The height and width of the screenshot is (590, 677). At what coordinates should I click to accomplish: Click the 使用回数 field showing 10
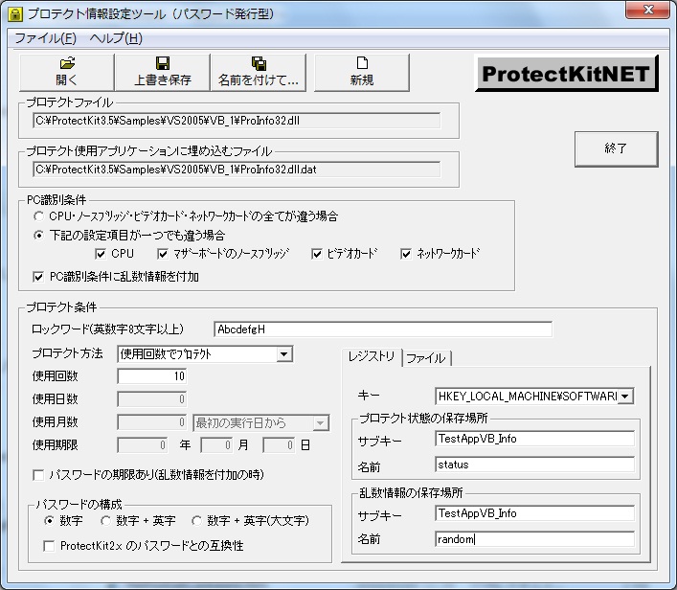pyautogui.click(x=152, y=376)
